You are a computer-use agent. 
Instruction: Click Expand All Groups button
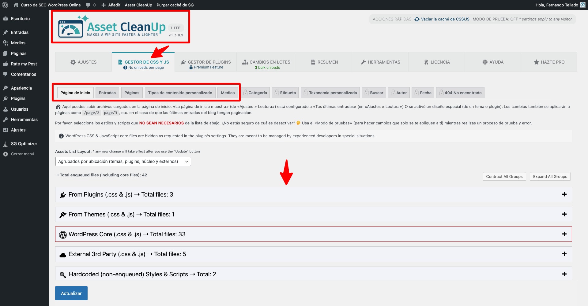(550, 177)
